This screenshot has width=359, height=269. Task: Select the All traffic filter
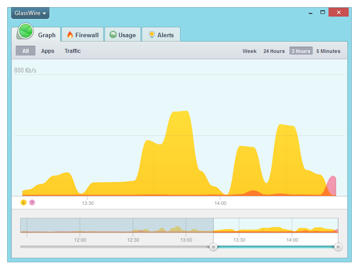click(25, 51)
